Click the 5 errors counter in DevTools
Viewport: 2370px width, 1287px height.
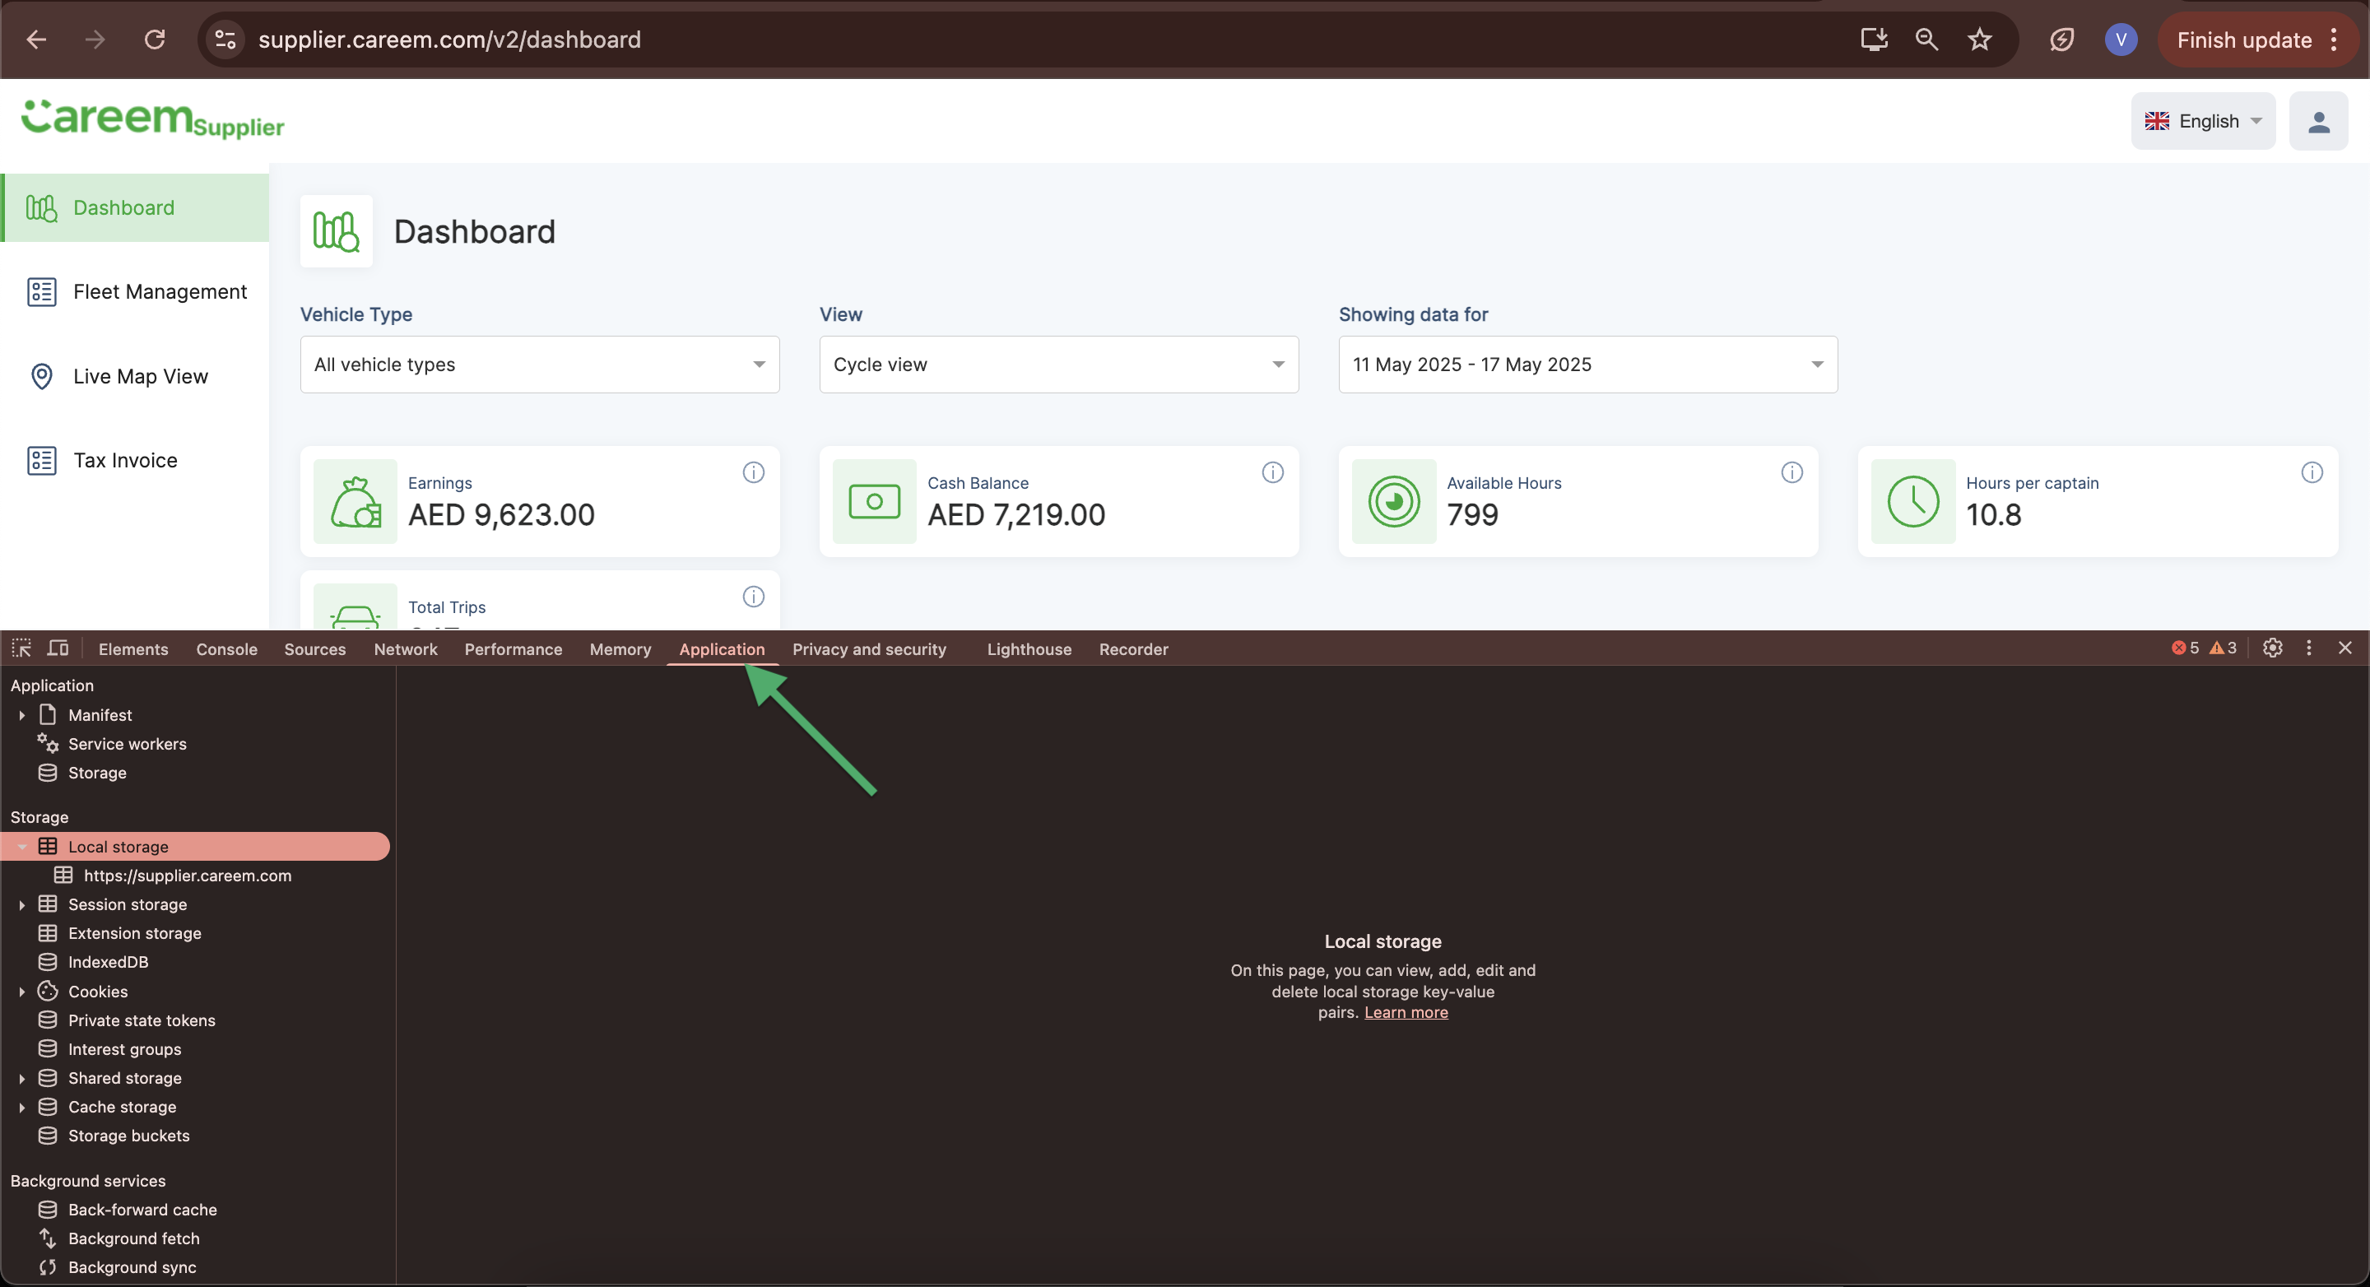pos(2185,648)
